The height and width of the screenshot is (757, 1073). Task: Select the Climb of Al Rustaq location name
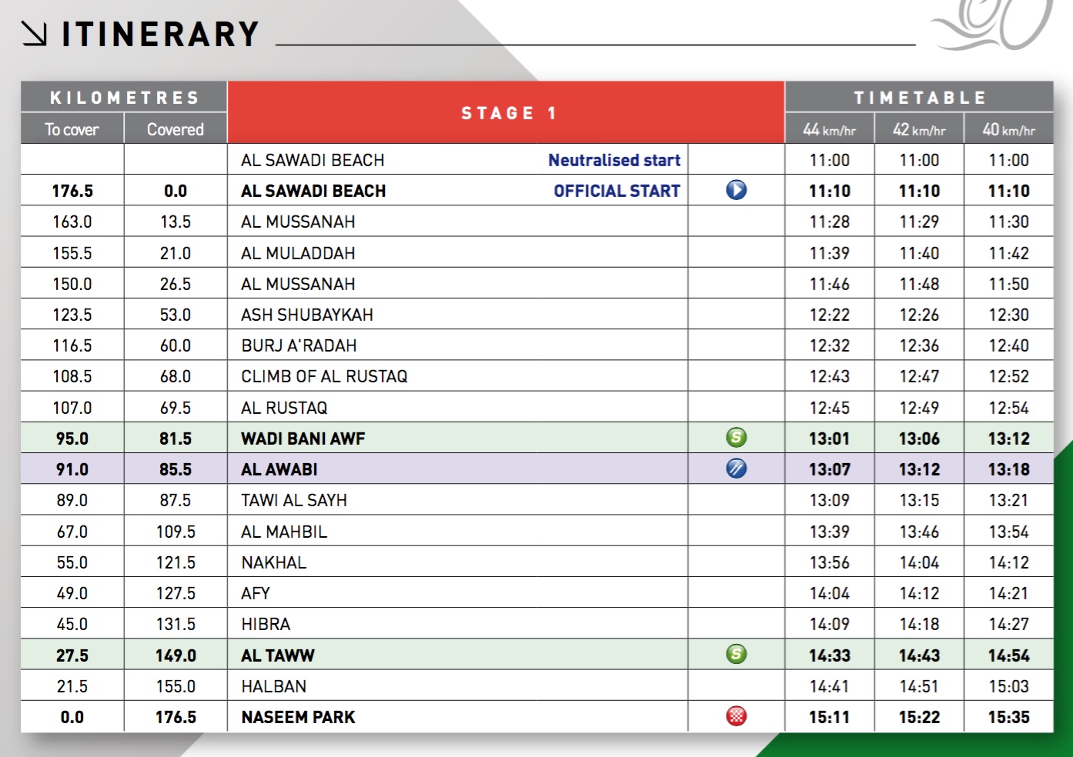(324, 376)
